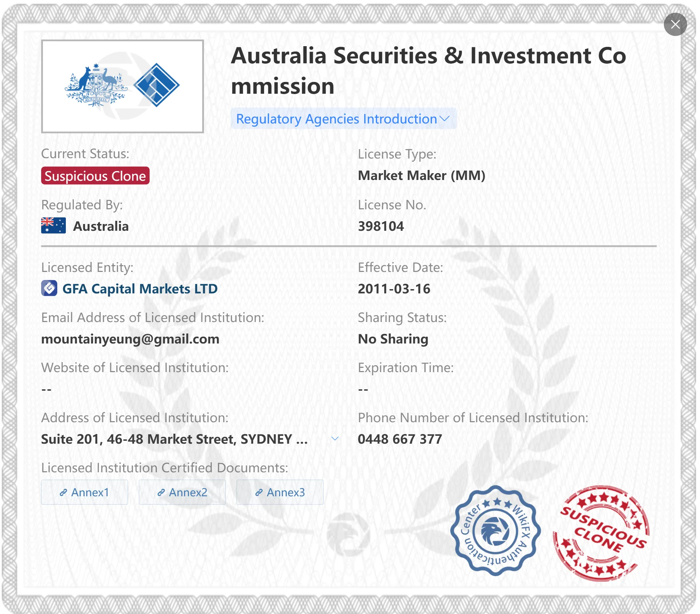
Task: Select the Australia regulator country name
Action: (101, 226)
